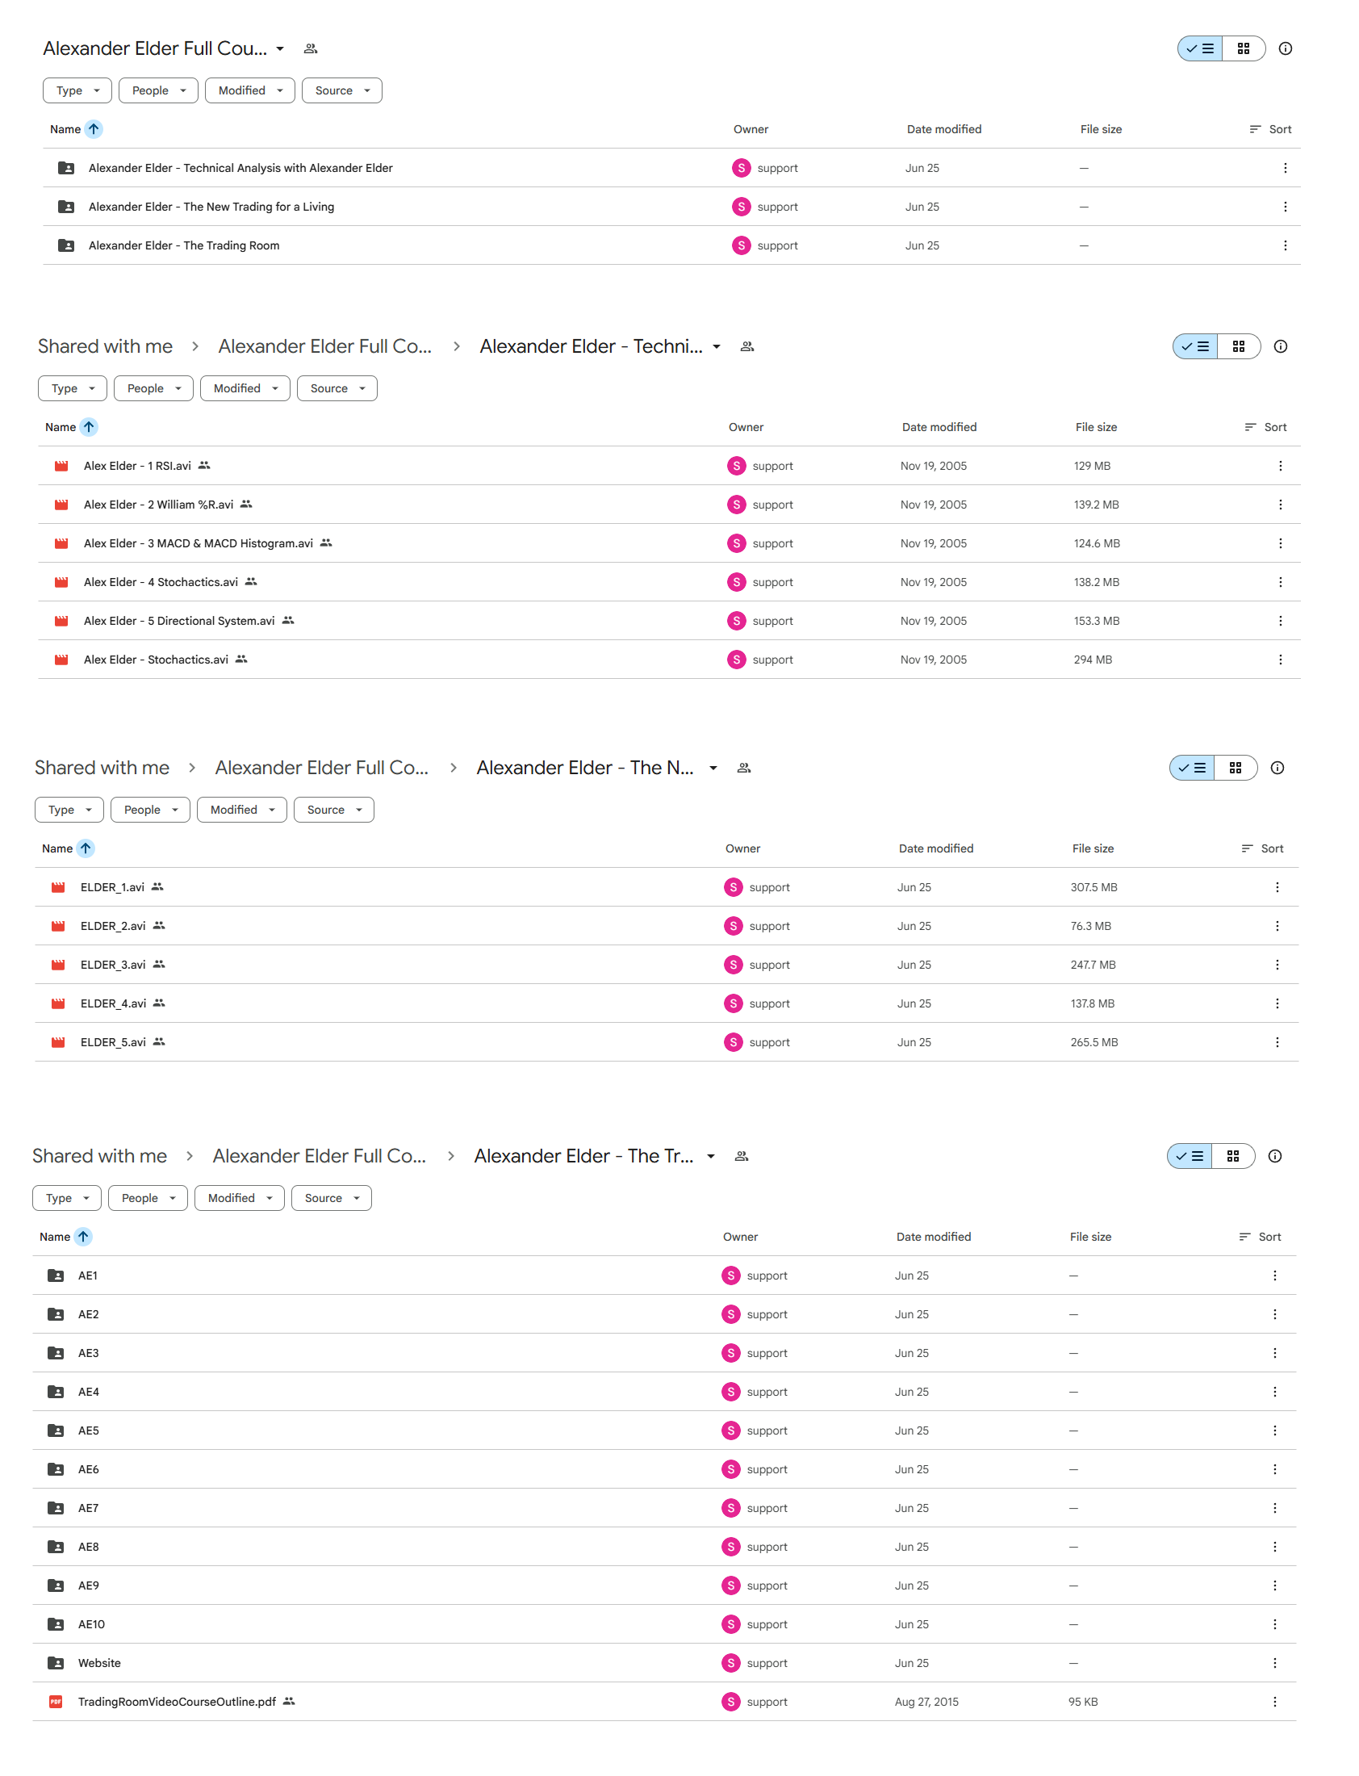Click the shared people icon beside Alexander Elder Full Cou...

[311, 48]
